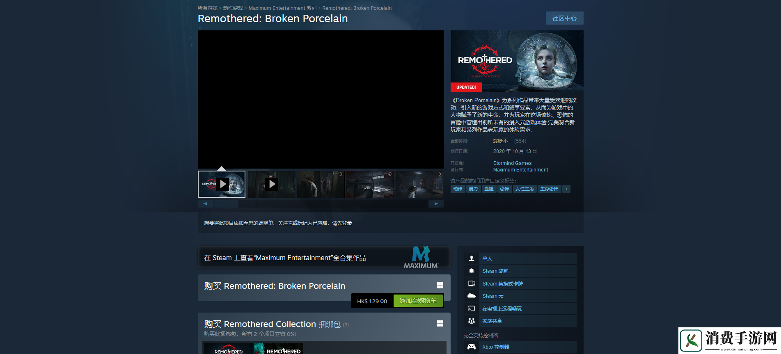The image size is (781, 354).
Task: Click Windows icon beside Broken Porcelain purchase
Action: point(440,285)
